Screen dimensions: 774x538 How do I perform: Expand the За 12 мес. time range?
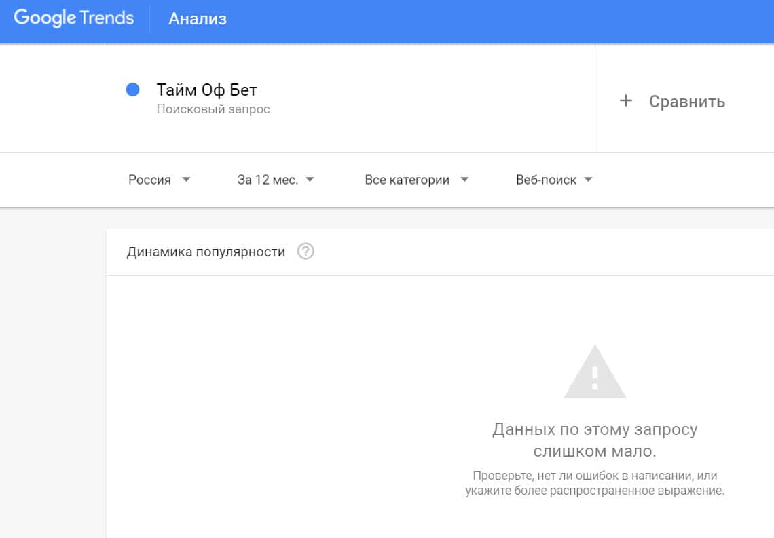click(268, 180)
